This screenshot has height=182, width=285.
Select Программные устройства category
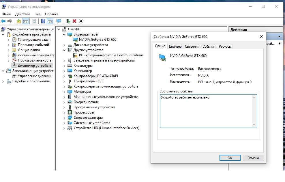(x=94, y=107)
